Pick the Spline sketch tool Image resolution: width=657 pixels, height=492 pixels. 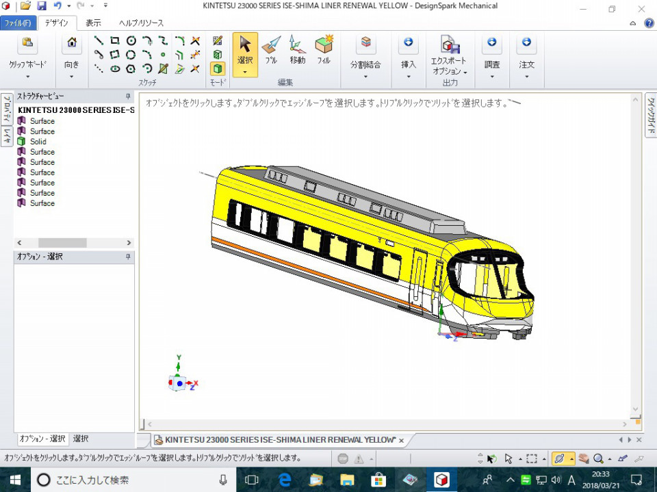click(163, 40)
